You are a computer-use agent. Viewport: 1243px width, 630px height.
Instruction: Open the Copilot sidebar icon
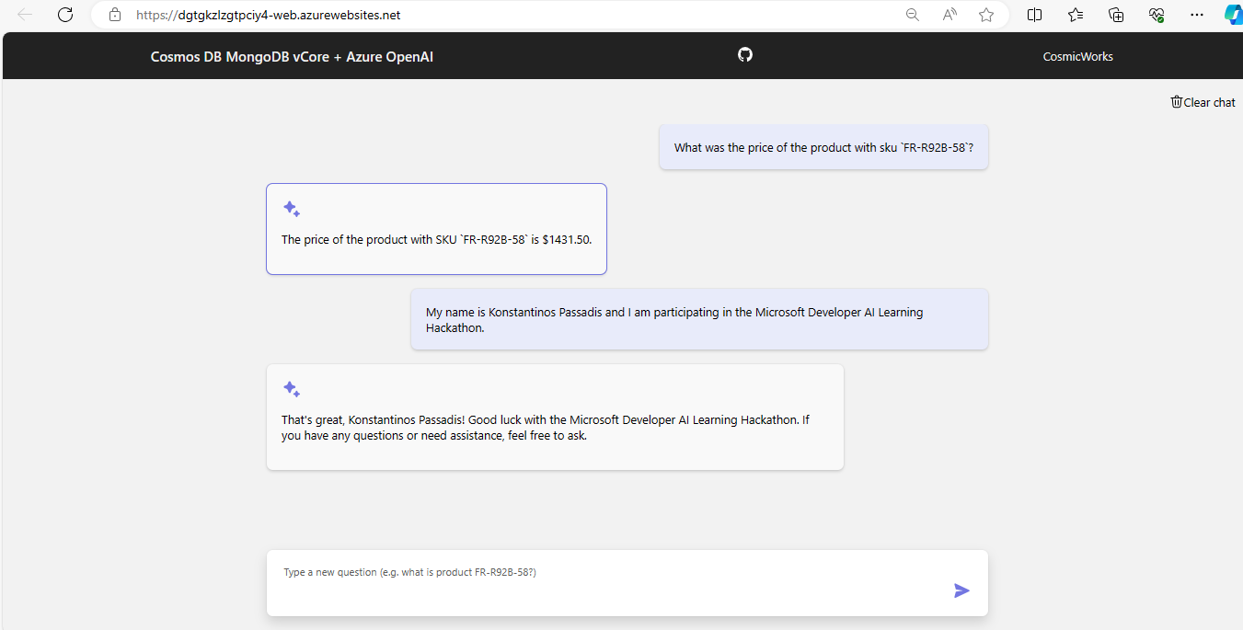click(1232, 15)
